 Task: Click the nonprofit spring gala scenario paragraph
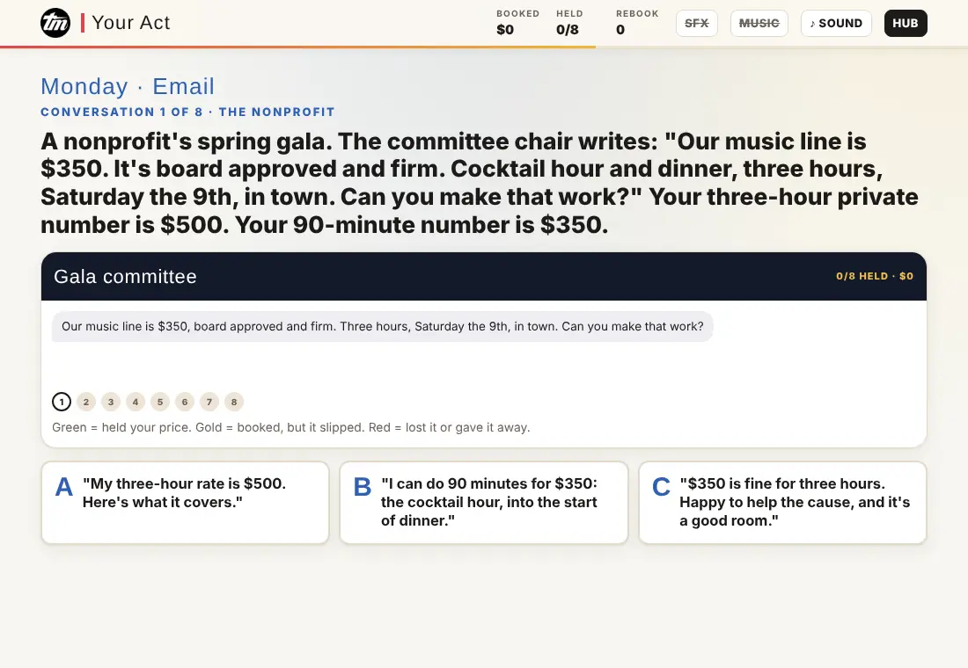coord(480,183)
